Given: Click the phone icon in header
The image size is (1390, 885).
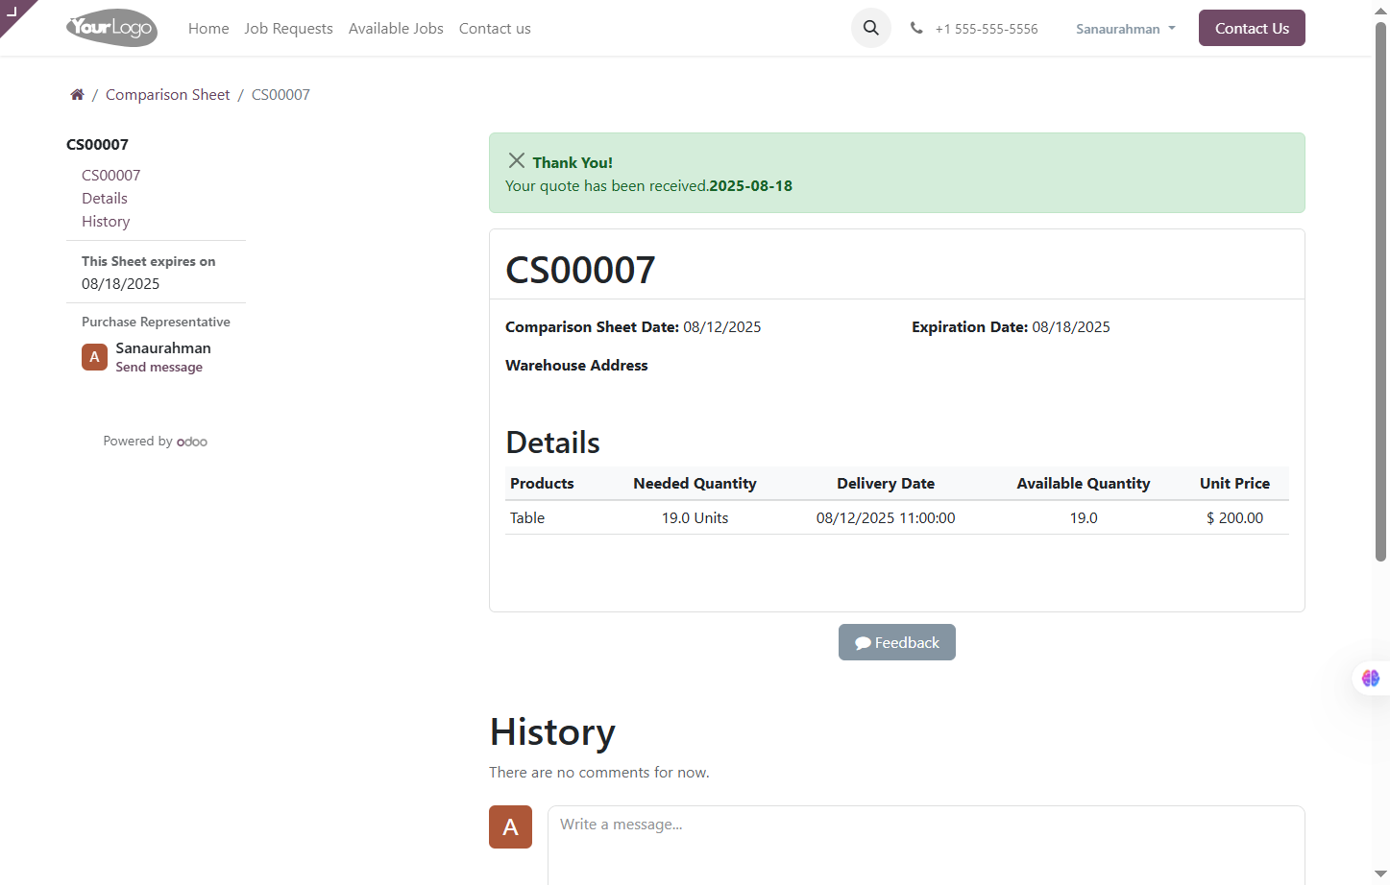Looking at the screenshot, I should click(x=916, y=28).
